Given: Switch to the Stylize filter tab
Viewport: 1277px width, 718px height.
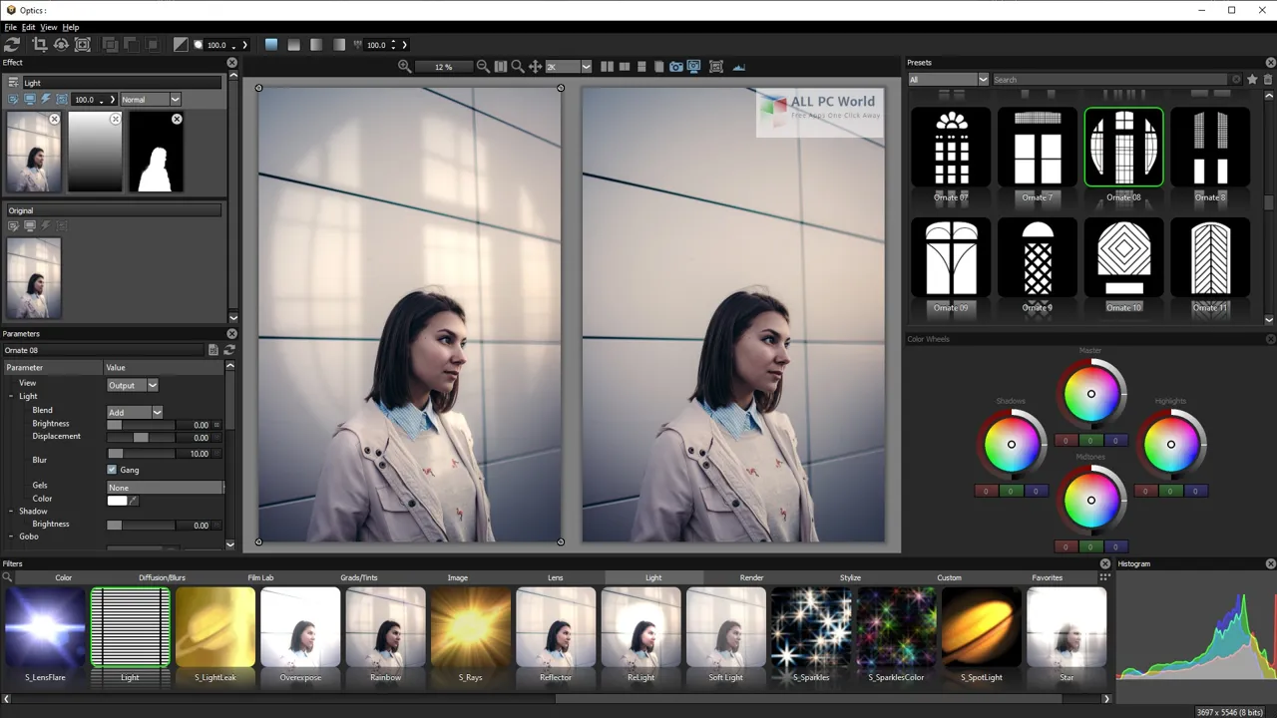Looking at the screenshot, I should (x=850, y=577).
